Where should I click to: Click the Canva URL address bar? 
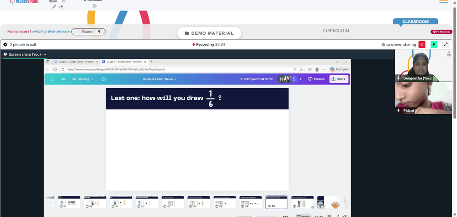click(x=175, y=69)
